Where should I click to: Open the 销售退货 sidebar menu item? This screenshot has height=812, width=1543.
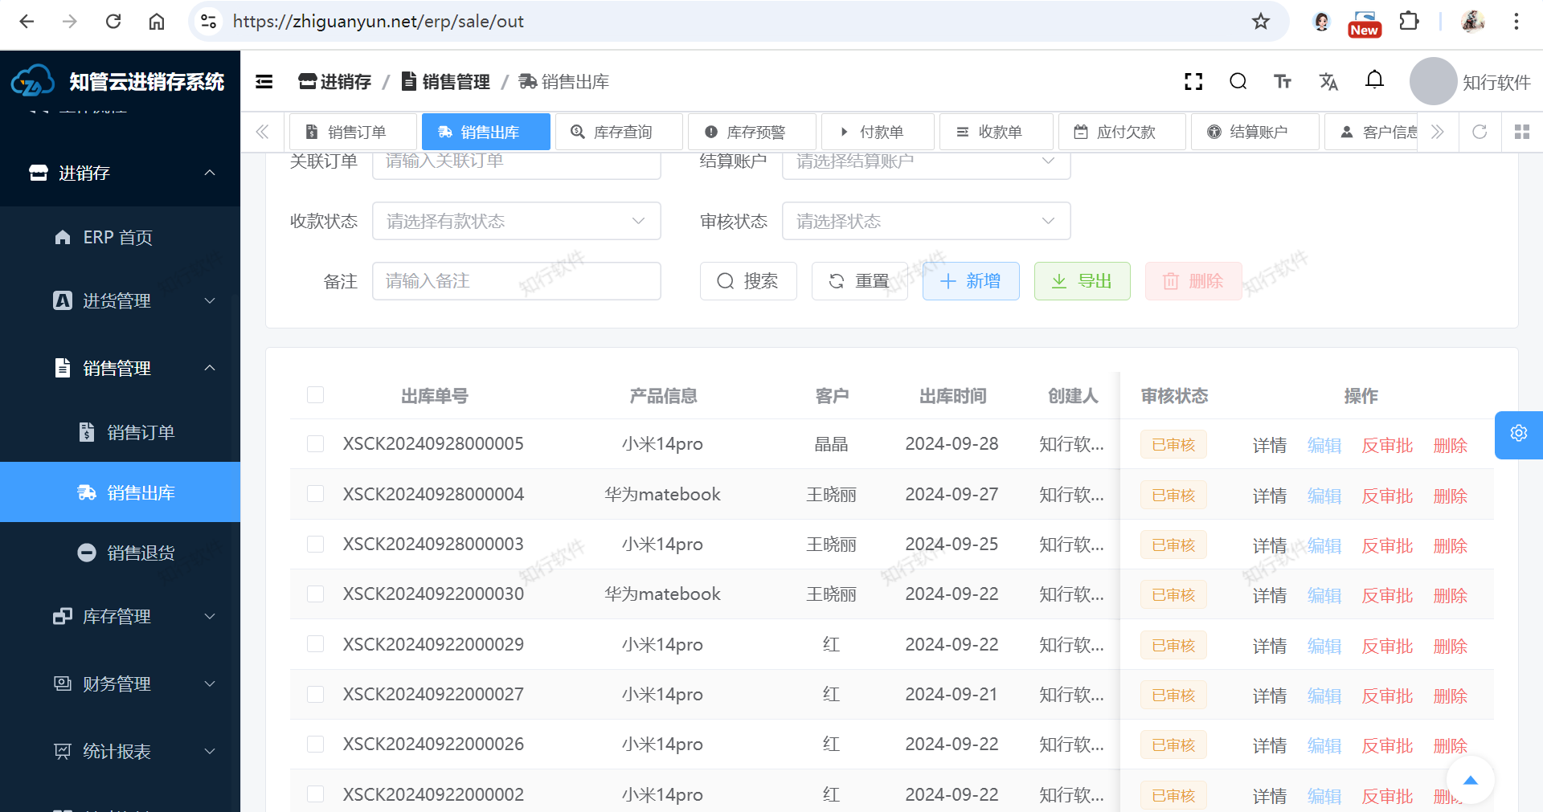[141, 553]
